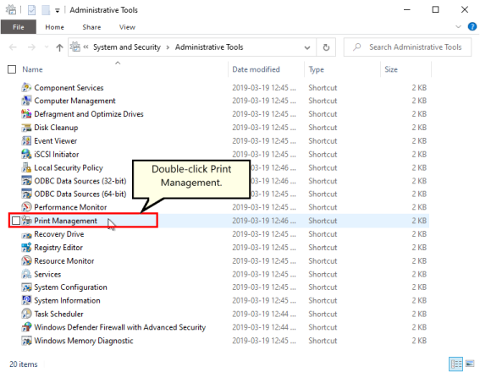Viewport: 480px width, 372px height.
Task: Click the System Configuration icon
Action: [x=26, y=287]
